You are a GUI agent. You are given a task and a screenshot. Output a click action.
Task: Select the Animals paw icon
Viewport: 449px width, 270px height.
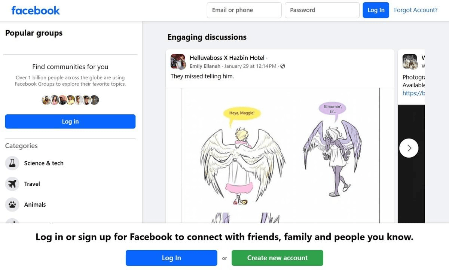(x=12, y=204)
